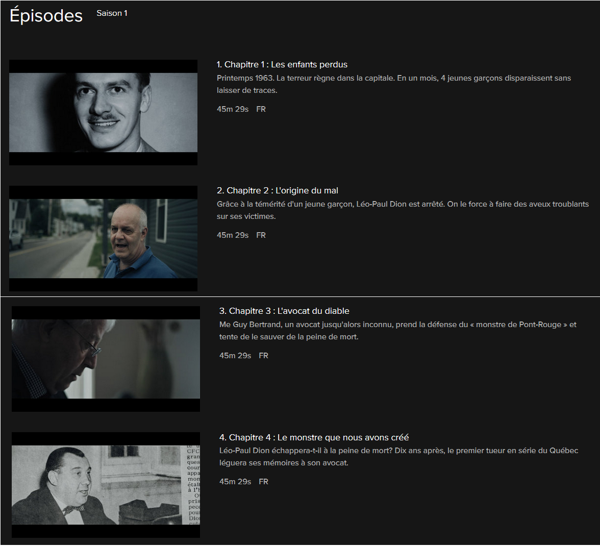Click episode 2 description about Léo-Paul Dion arrest

(x=403, y=210)
